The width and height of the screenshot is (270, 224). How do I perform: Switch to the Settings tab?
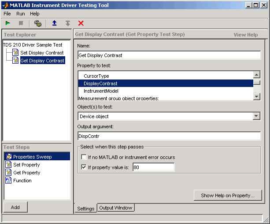85,209
